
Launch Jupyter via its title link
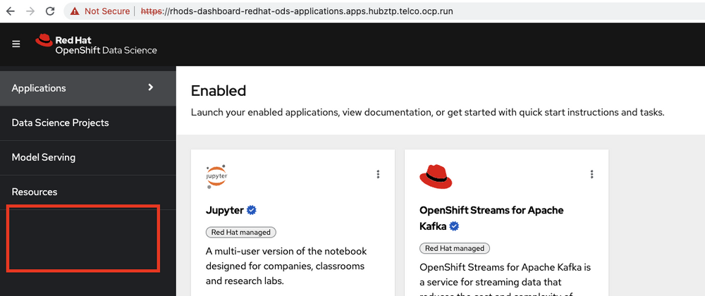(x=224, y=210)
